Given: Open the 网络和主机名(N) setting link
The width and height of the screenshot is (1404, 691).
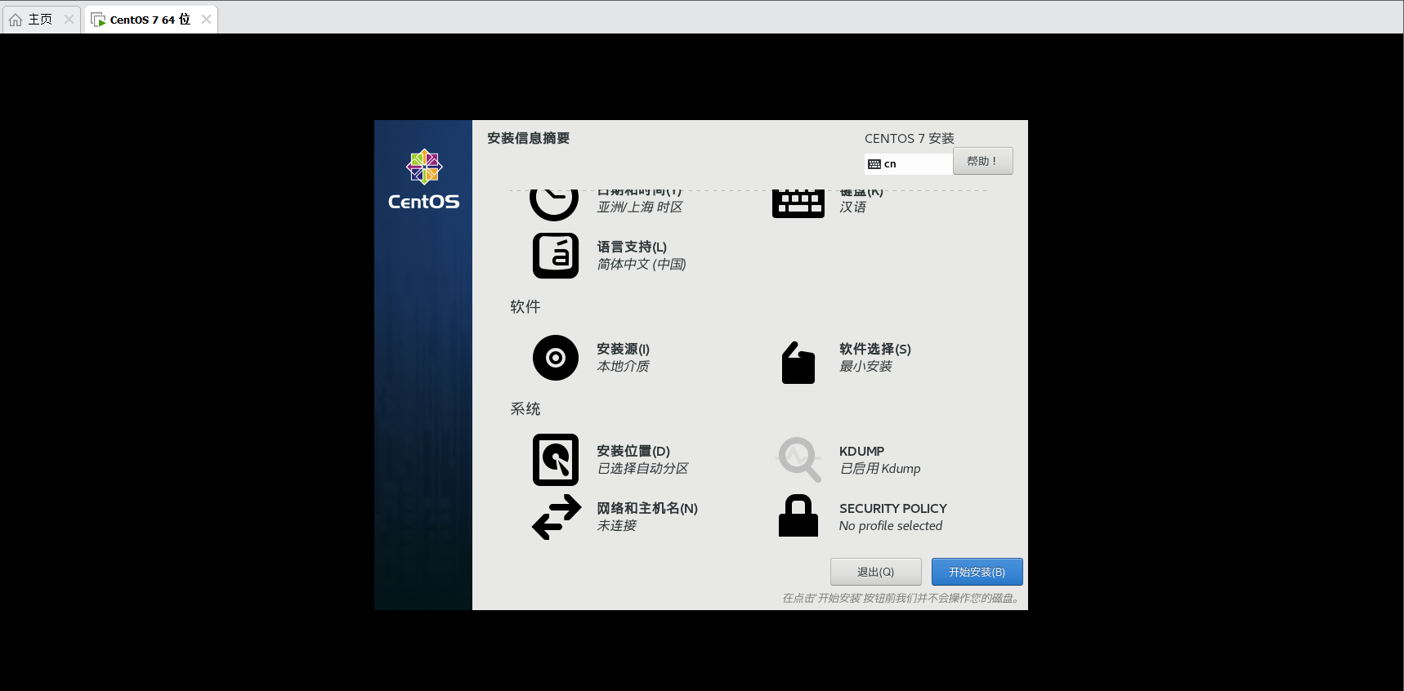Looking at the screenshot, I should 647,508.
